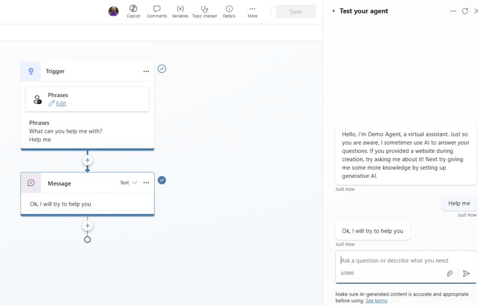Click the 'Help me' user chat bubble

(x=459, y=203)
